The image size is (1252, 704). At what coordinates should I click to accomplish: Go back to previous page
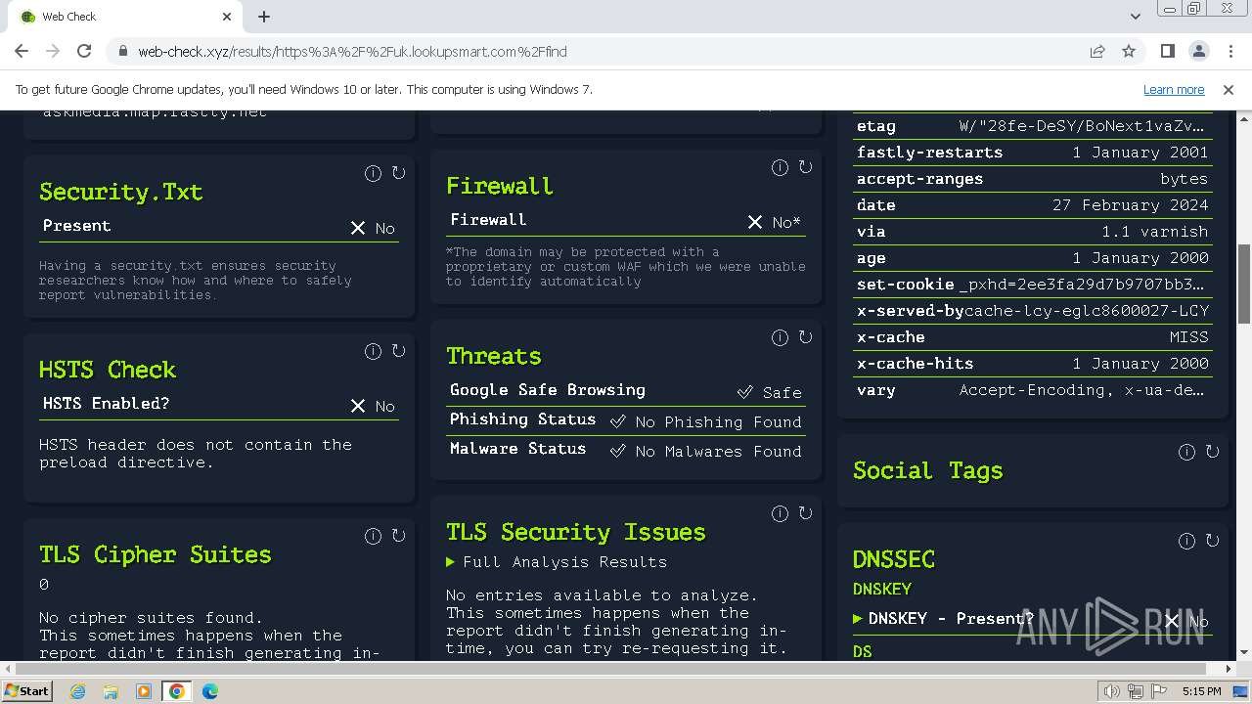coord(22,51)
